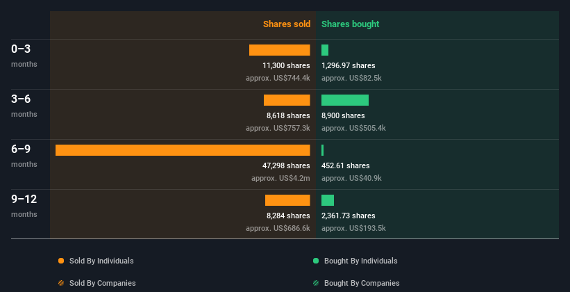Click the approx. US$505.4k amount
Screen dimensions: 570x292
[x=353, y=128]
